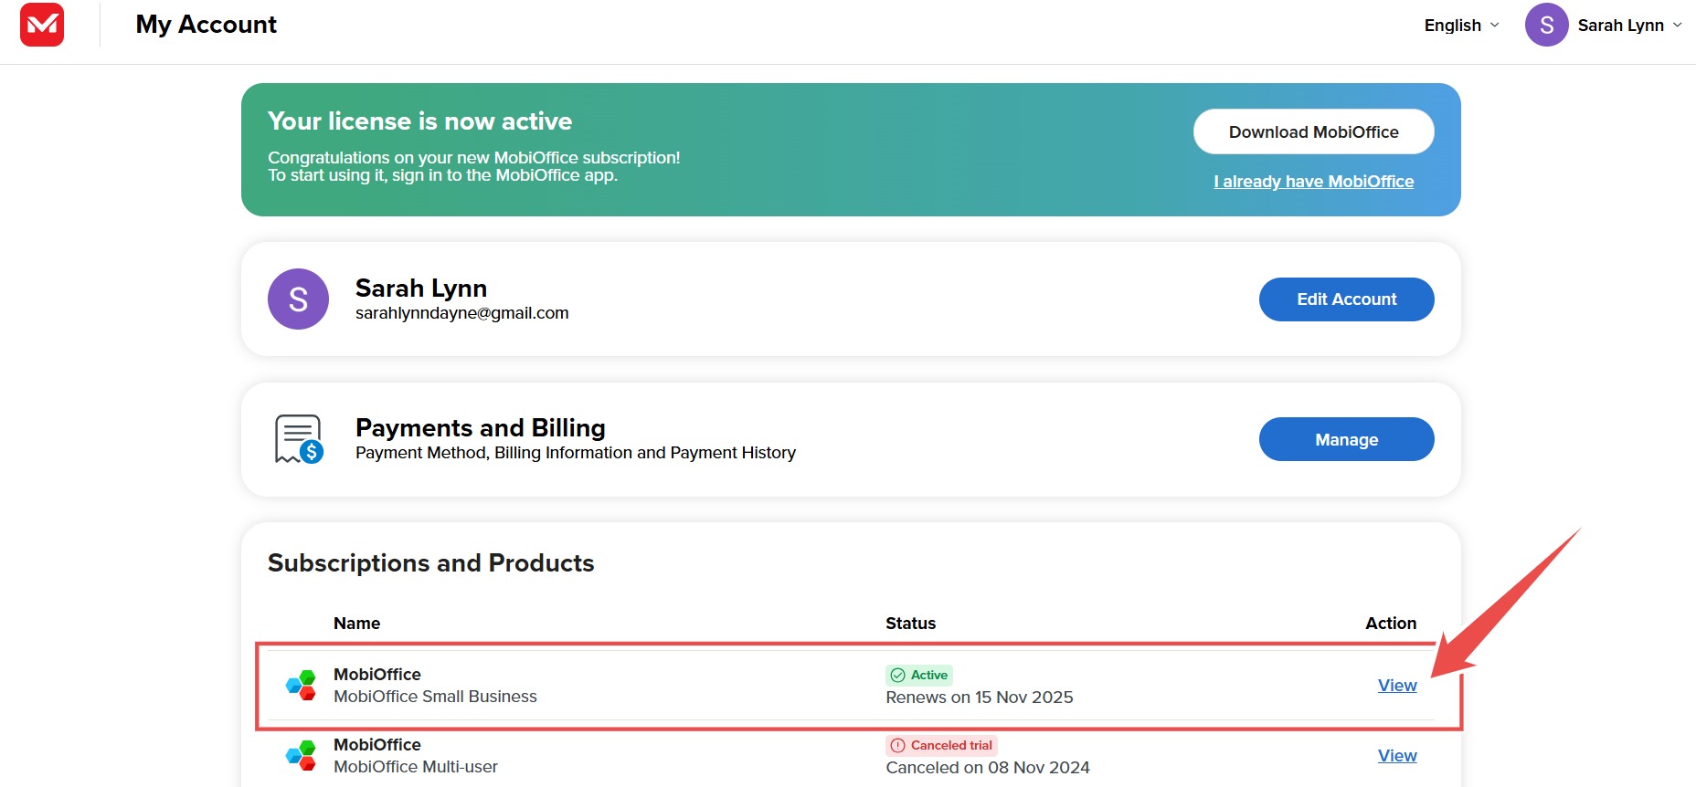Image resolution: width=1696 pixels, height=787 pixels.
Task: Click the Action column header
Action: click(1391, 624)
